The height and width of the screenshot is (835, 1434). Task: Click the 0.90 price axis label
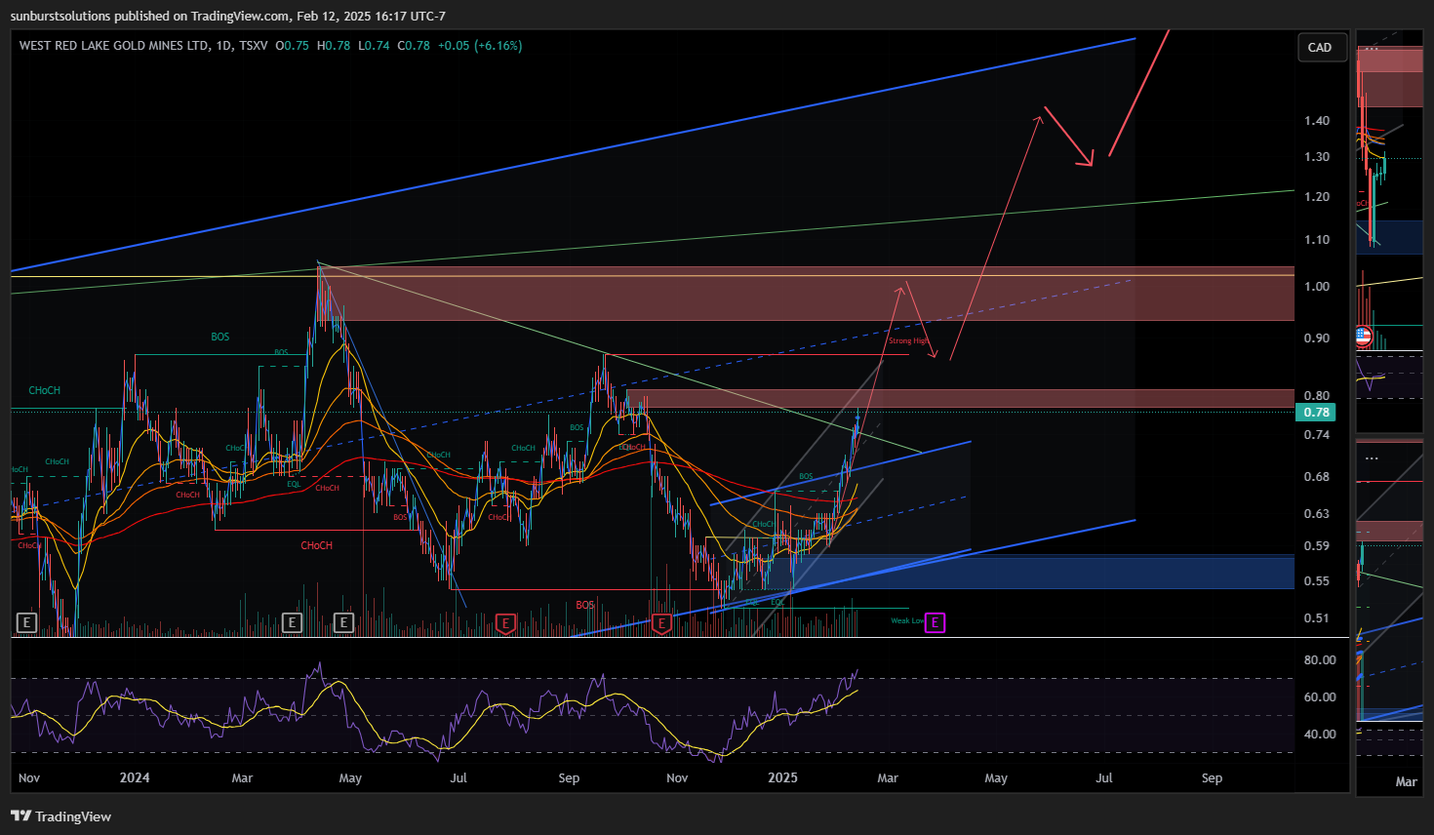pos(1317,338)
